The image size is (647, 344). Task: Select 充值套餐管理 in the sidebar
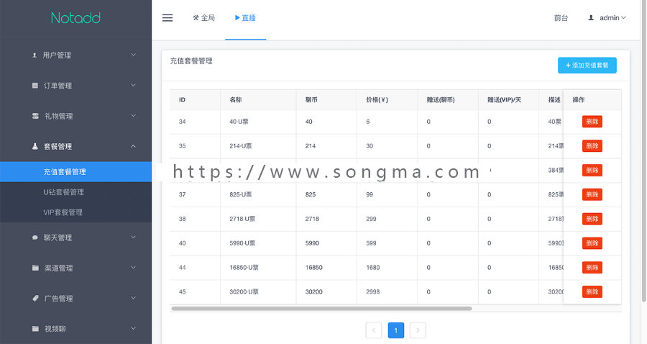click(x=76, y=172)
